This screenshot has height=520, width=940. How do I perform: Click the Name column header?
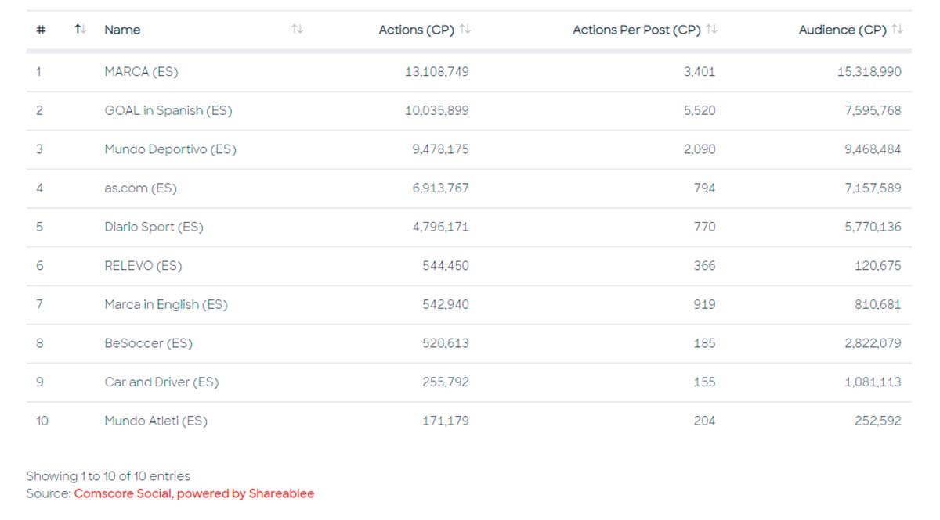[x=122, y=30]
